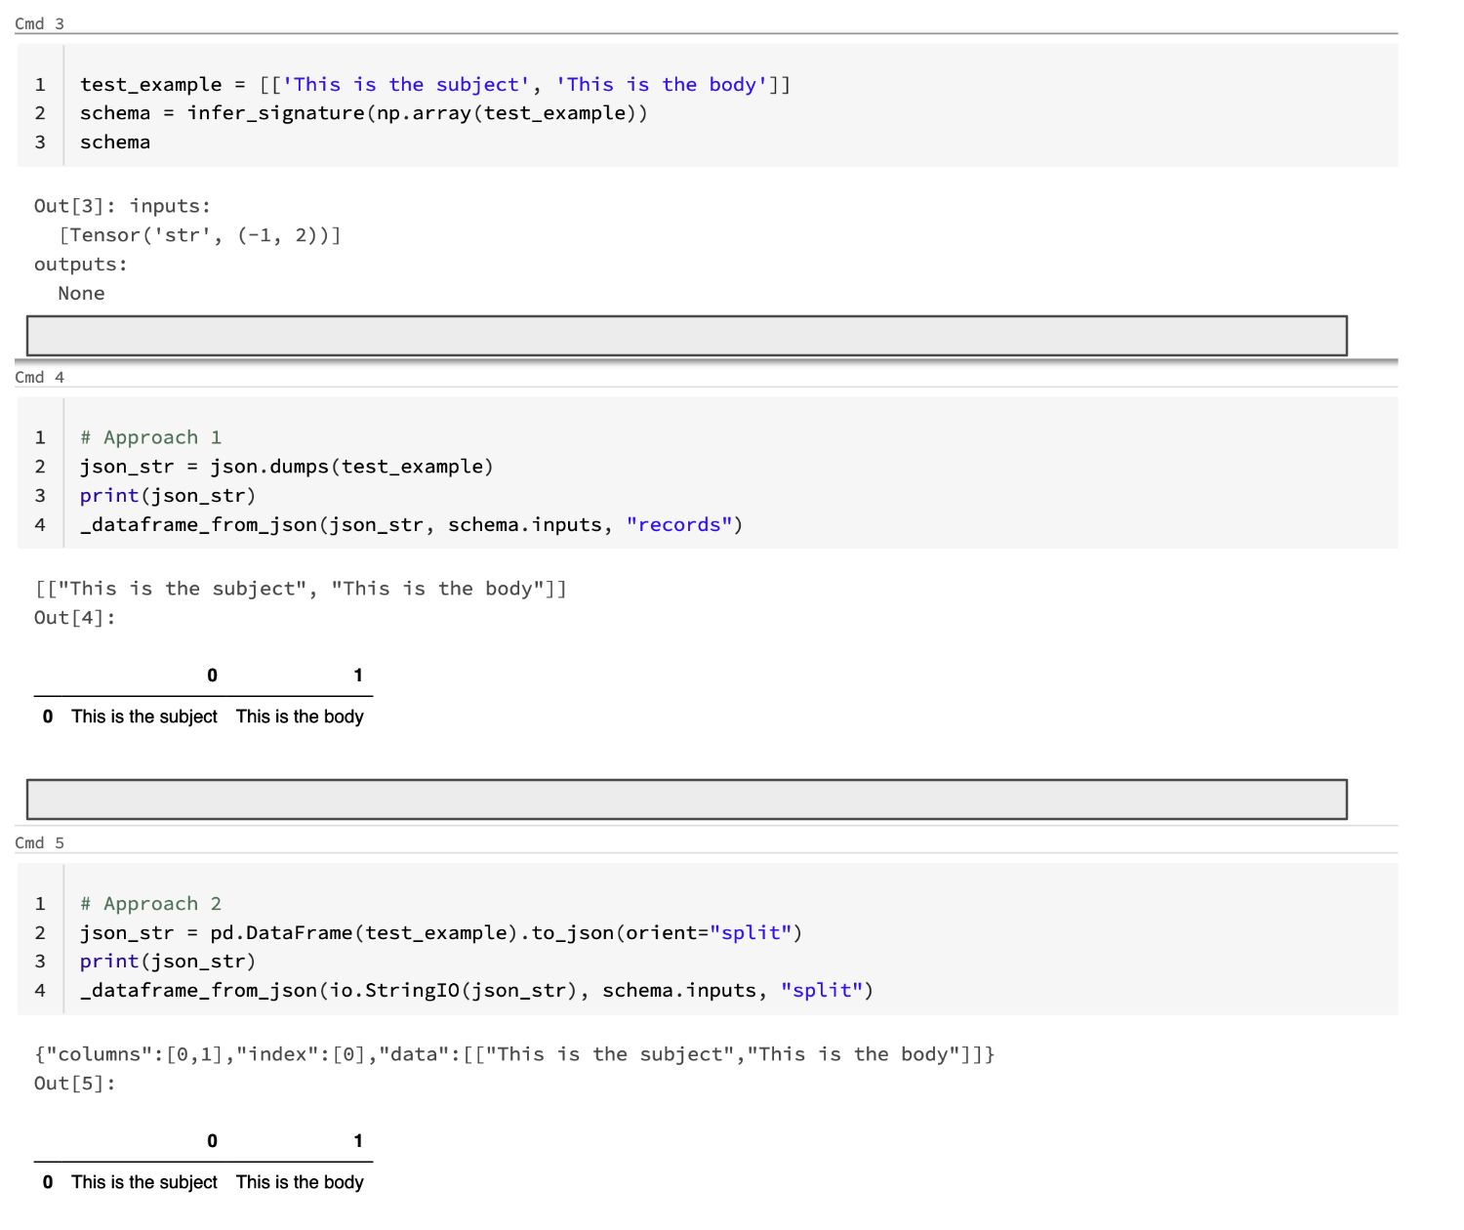
Task: Select column header 0 in Out[4] table
Action: (x=212, y=675)
